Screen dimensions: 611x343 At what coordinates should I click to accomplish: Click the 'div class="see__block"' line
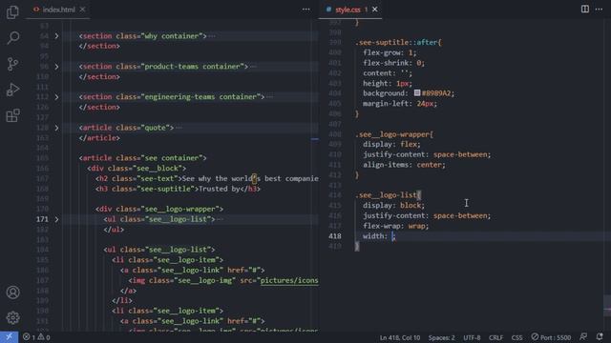point(137,169)
